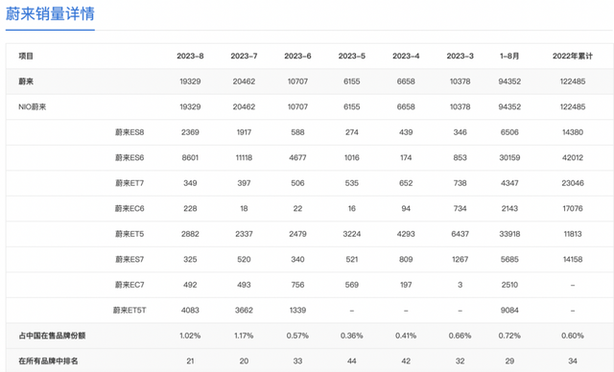Open the 蔚来EC7 model link
This screenshot has width=614, height=372.
point(130,285)
